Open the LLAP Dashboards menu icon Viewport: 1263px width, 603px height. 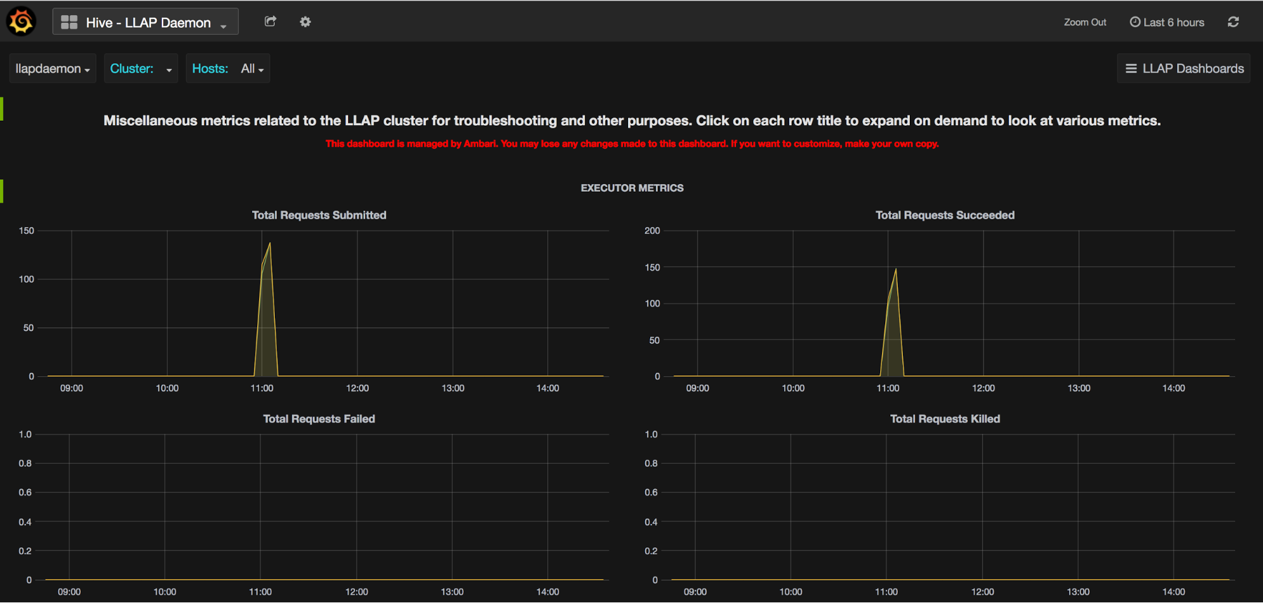(1131, 68)
